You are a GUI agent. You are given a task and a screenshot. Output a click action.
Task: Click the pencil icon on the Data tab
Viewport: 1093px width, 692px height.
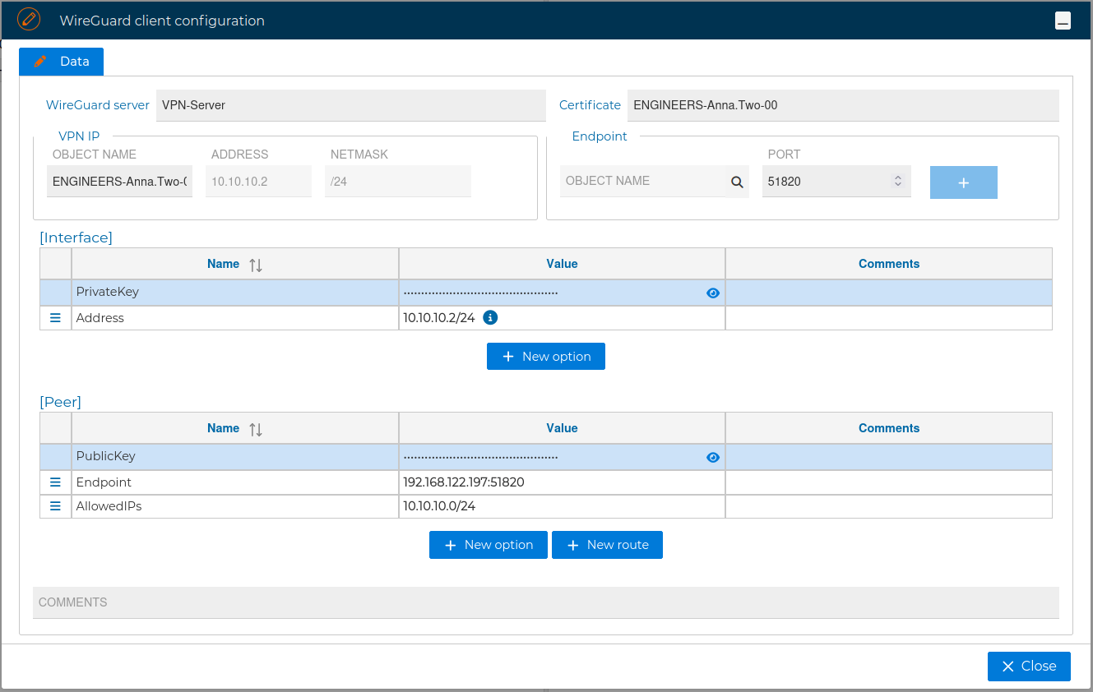[x=39, y=61]
